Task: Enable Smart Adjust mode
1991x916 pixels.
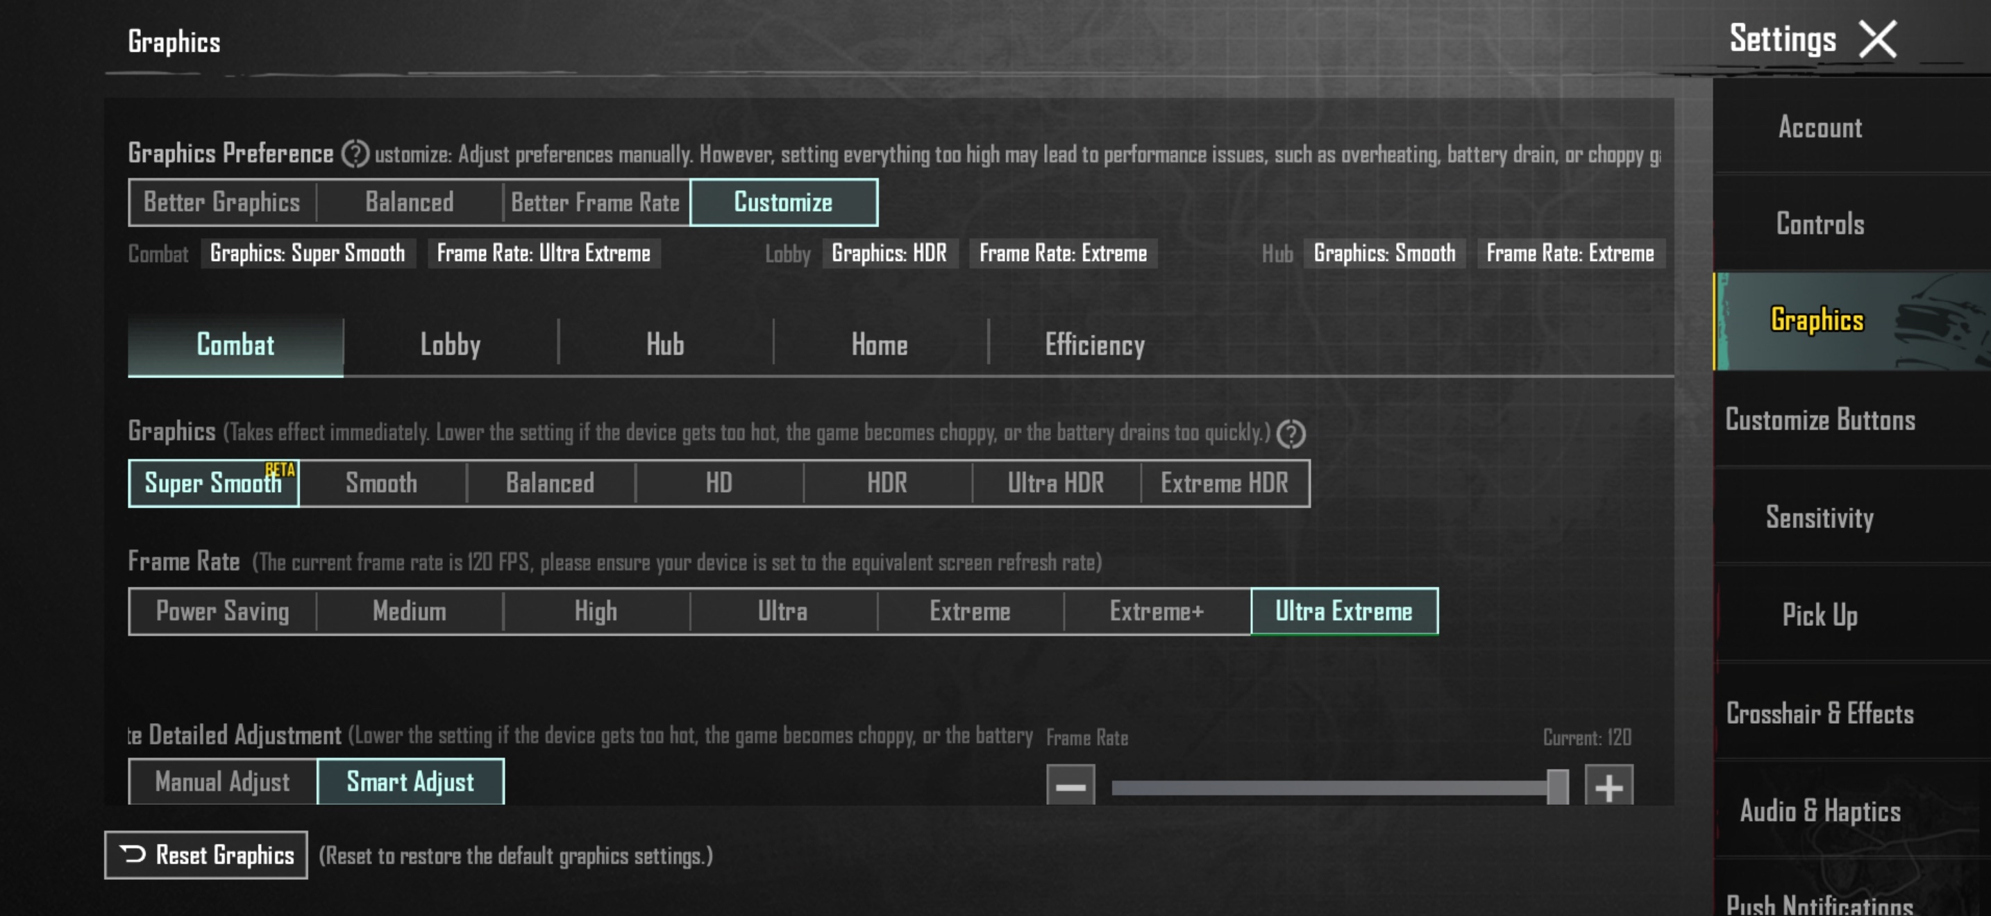Action: [410, 781]
